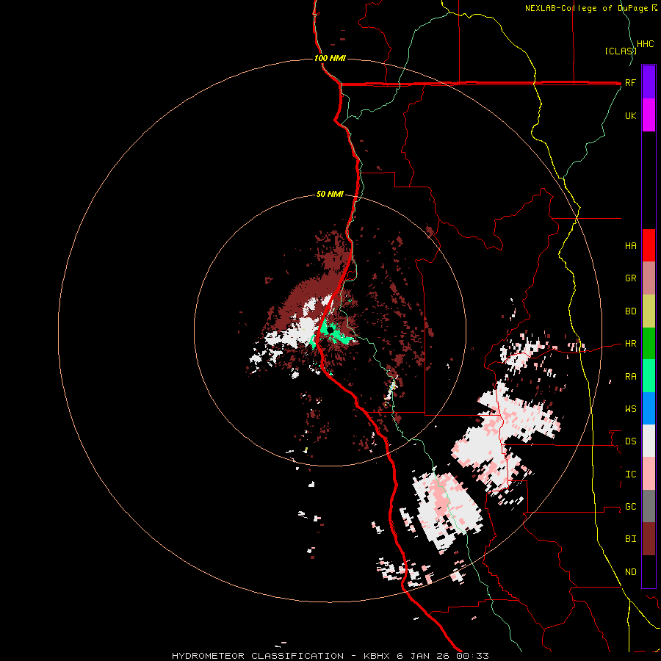Click the NEXLAB-College of DuPage text
Image resolution: width=661 pixels, height=661 pixels.
[586, 8]
